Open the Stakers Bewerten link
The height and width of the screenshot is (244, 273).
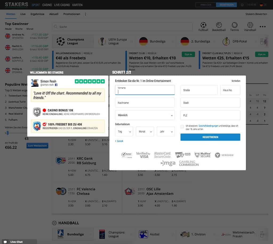[x=256, y=14]
